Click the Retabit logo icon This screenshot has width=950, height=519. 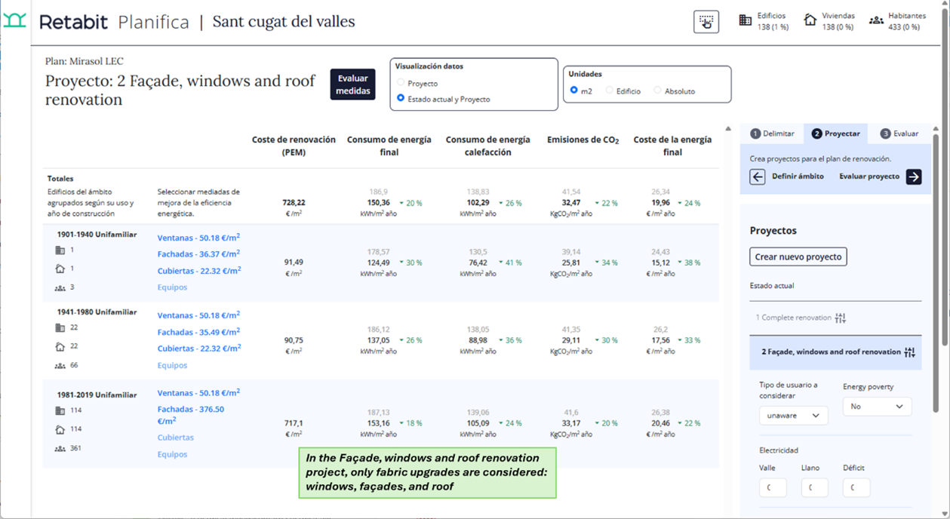coord(14,21)
